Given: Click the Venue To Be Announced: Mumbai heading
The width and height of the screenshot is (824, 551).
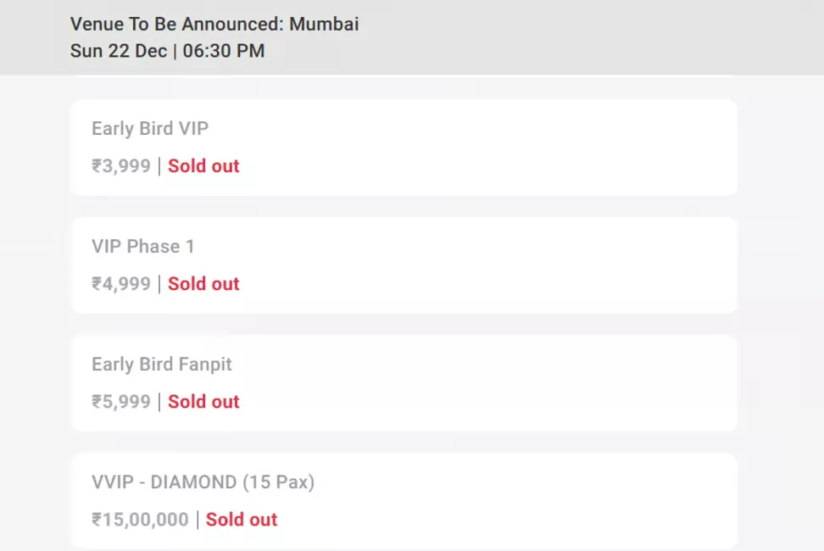Looking at the screenshot, I should (x=214, y=24).
